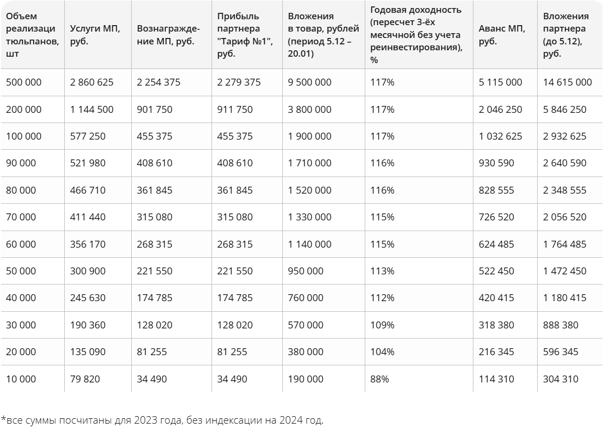Click the "Услуги МП, руб." column header
Screen dimensions: 603x437
point(95,35)
